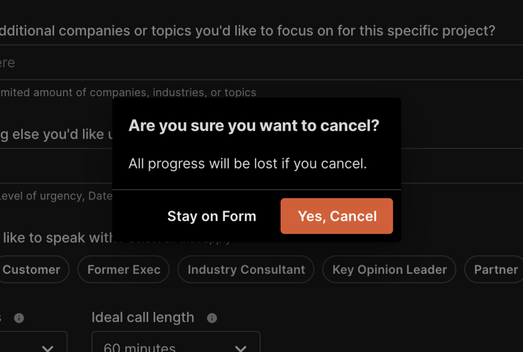
Task: Click the info icon beside Ideal call length
Action: pyautogui.click(x=212, y=318)
